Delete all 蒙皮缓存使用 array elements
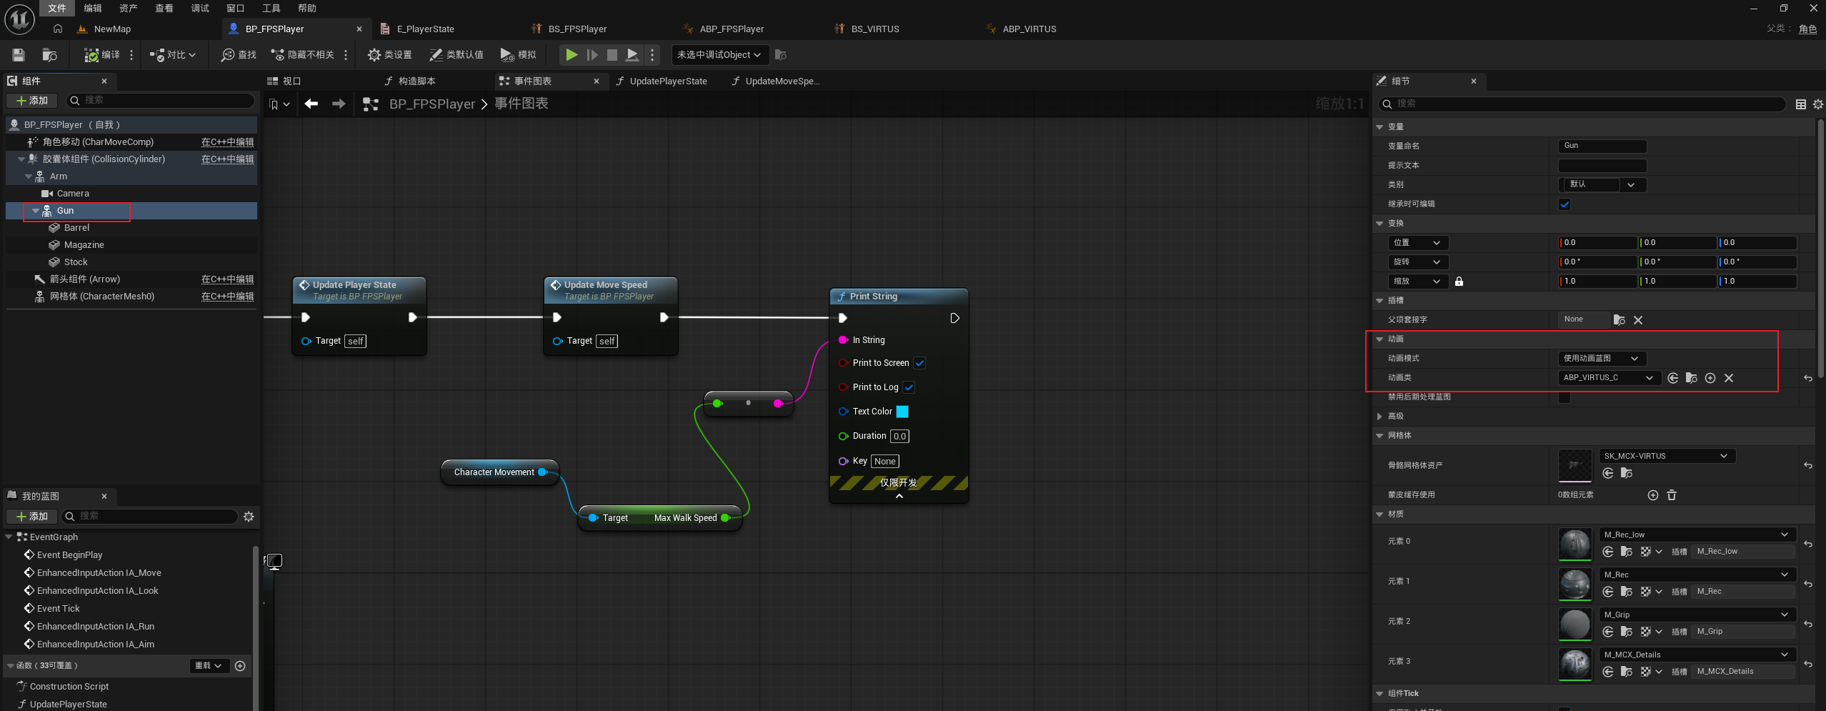 1672,495
